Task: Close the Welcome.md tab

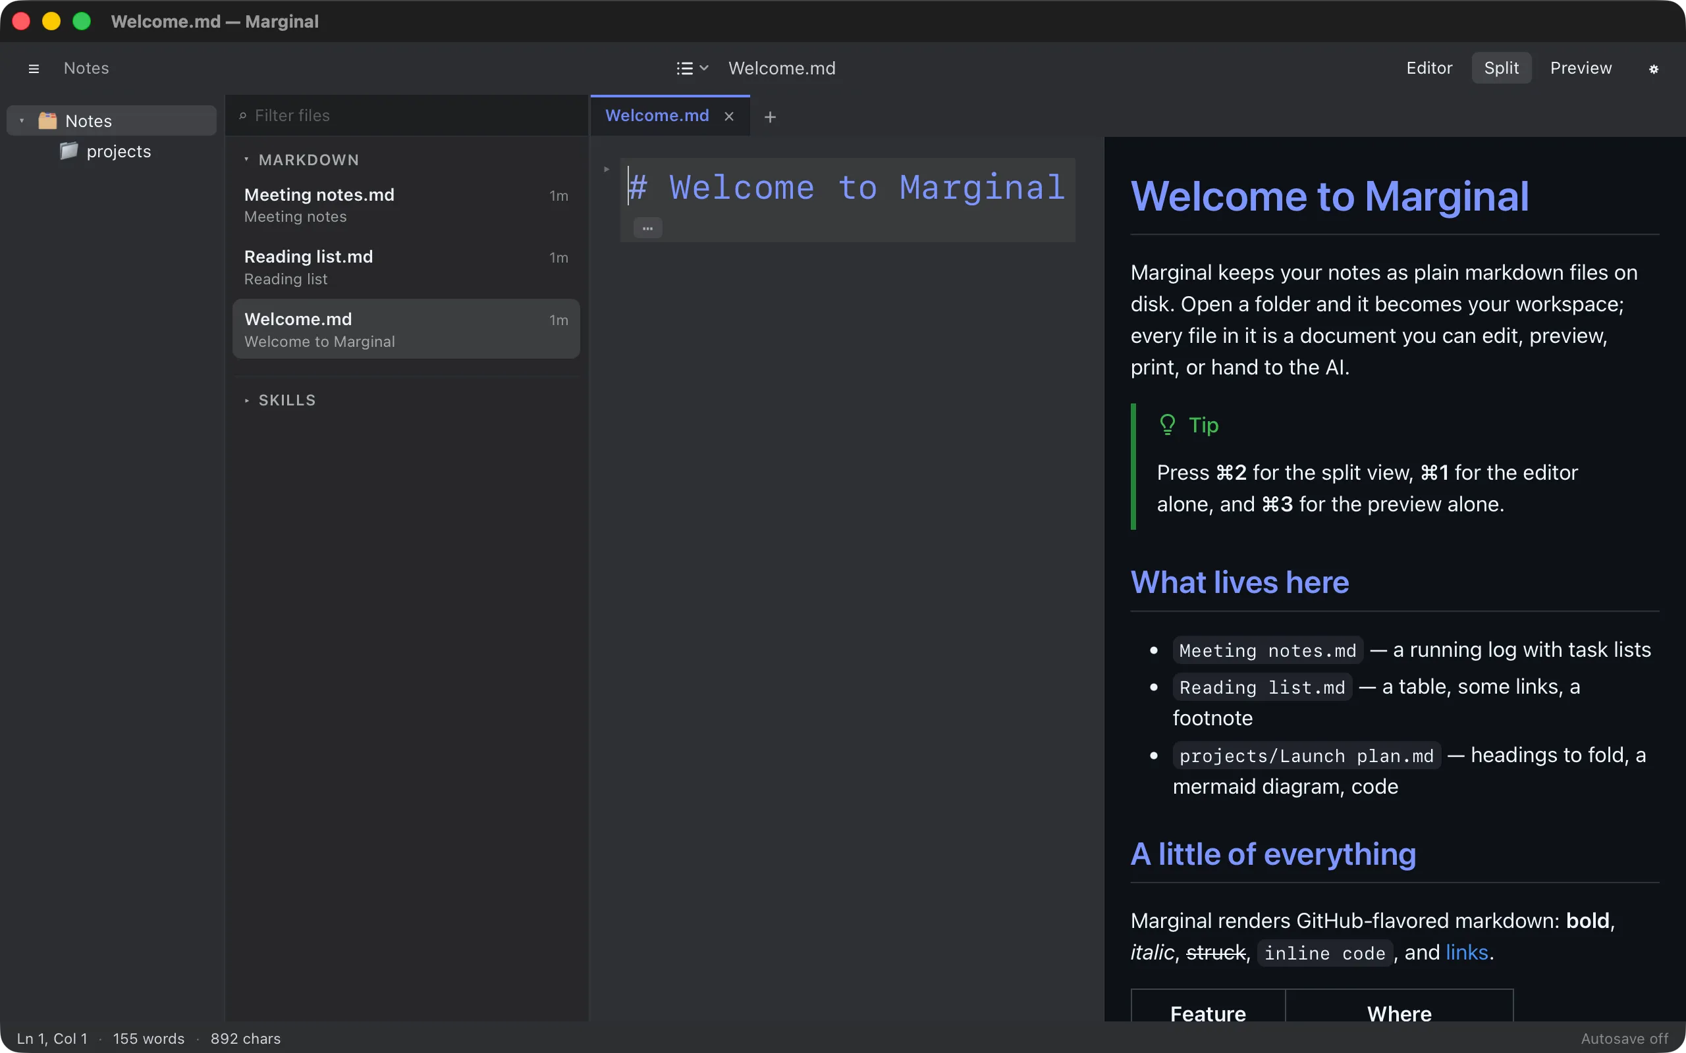Action: click(x=729, y=116)
